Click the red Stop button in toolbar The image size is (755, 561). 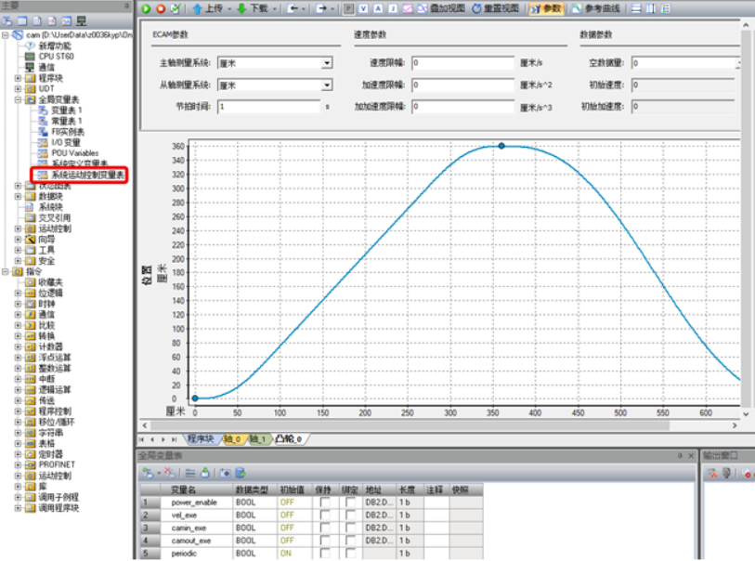pyautogui.click(x=161, y=8)
